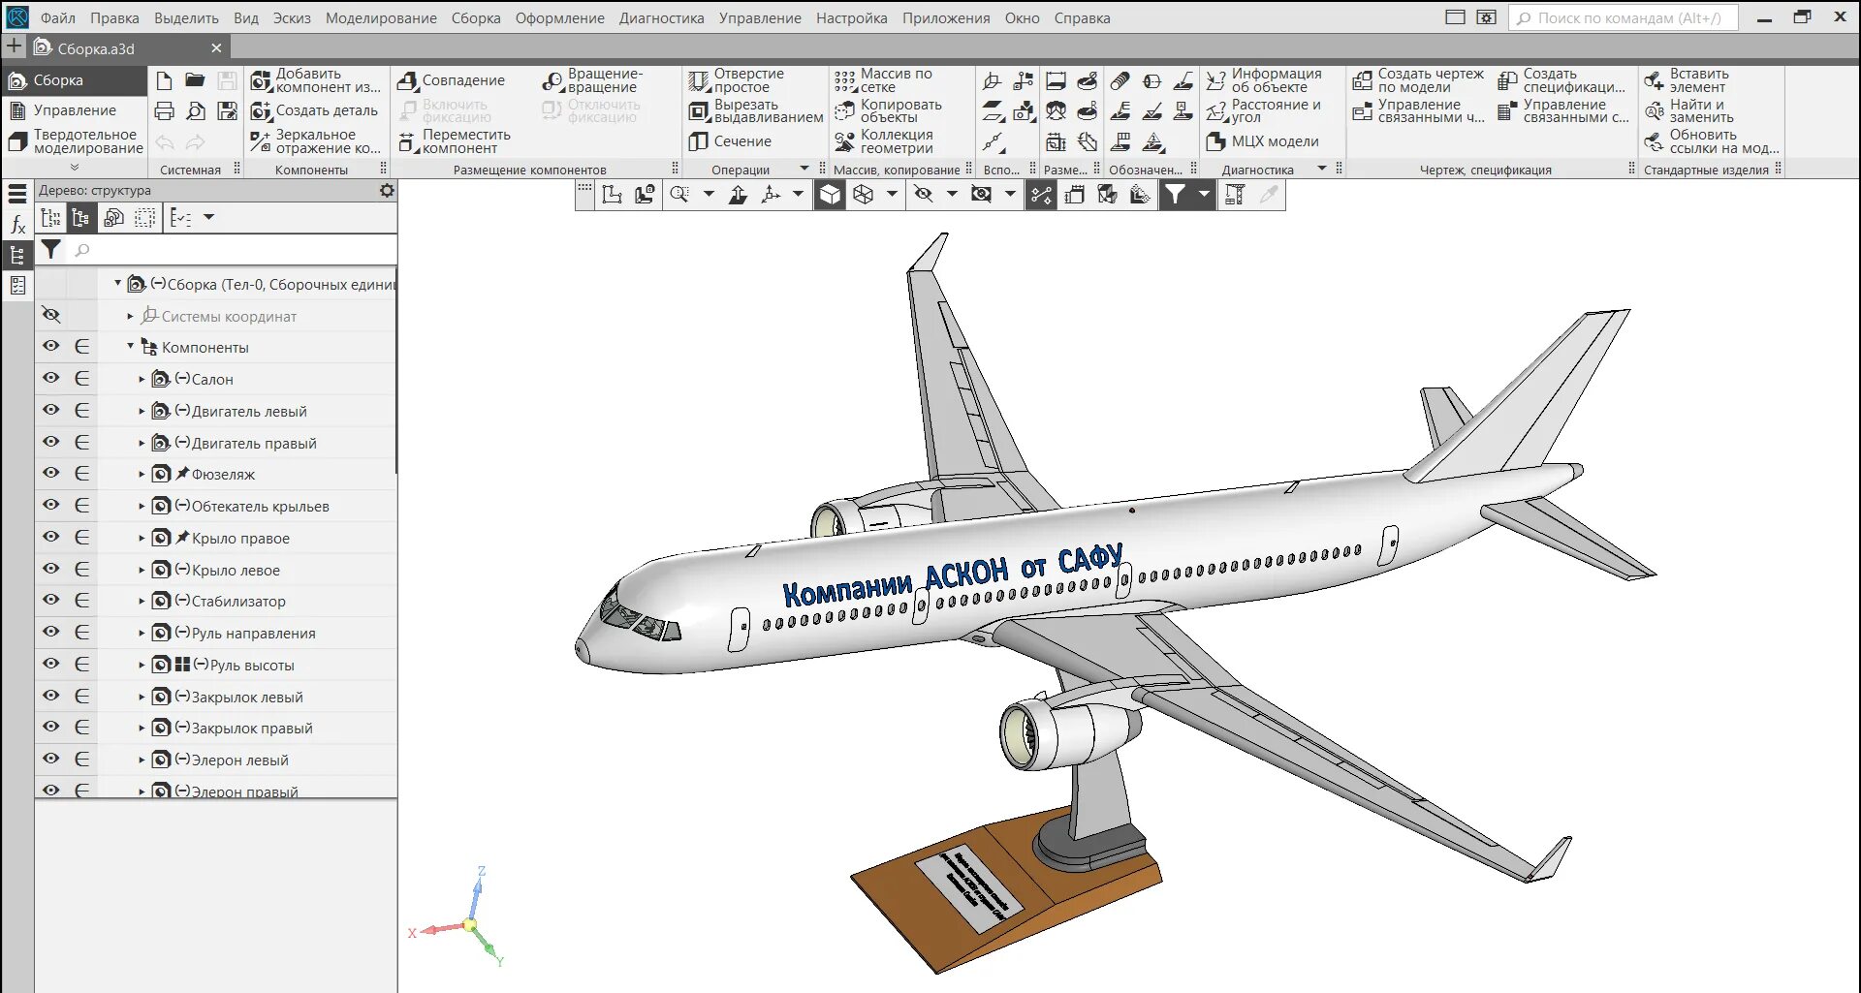Toggle visibility eye for Компоненты

coord(51,346)
